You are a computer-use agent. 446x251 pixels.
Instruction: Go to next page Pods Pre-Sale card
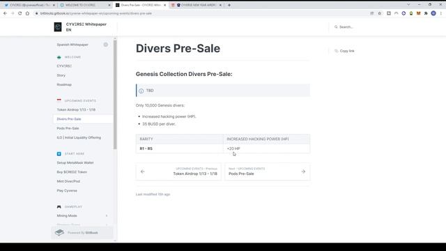pyautogui.click(x=268, y=172)
